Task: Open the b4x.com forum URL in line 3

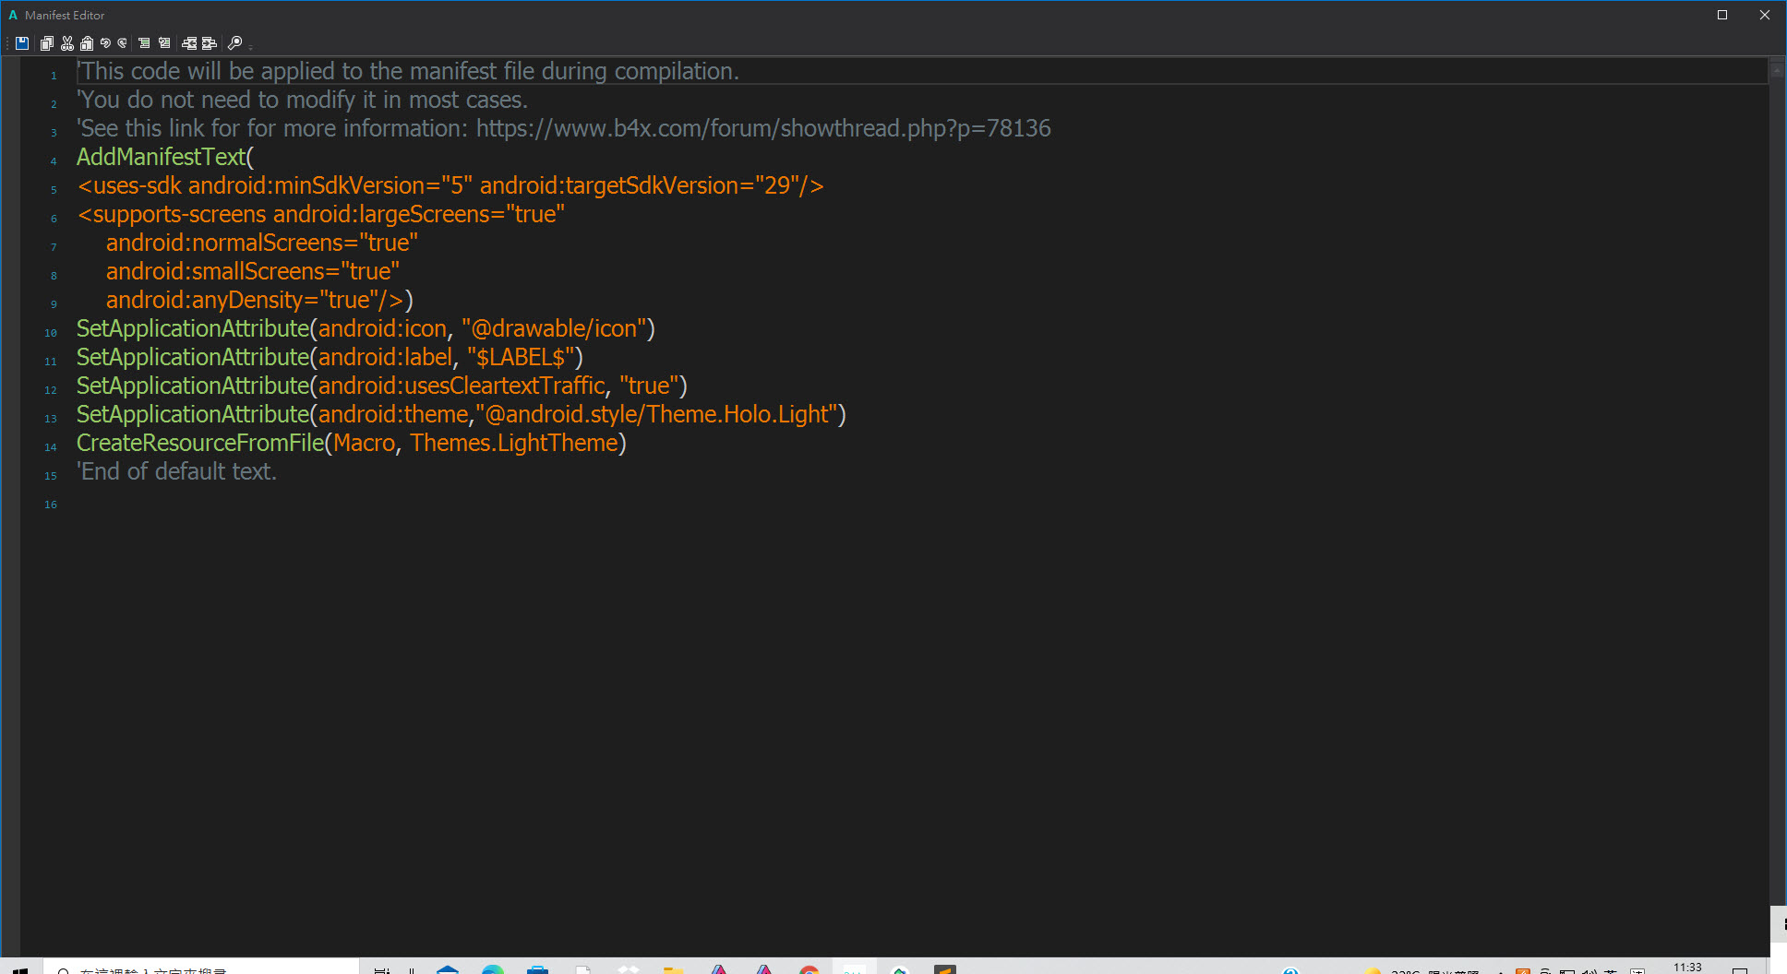Action: 763,128
